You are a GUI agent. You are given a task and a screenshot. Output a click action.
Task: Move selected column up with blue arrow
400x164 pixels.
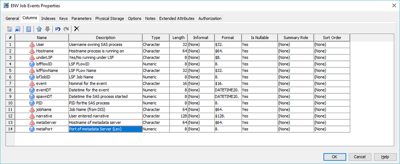point(39,29)
